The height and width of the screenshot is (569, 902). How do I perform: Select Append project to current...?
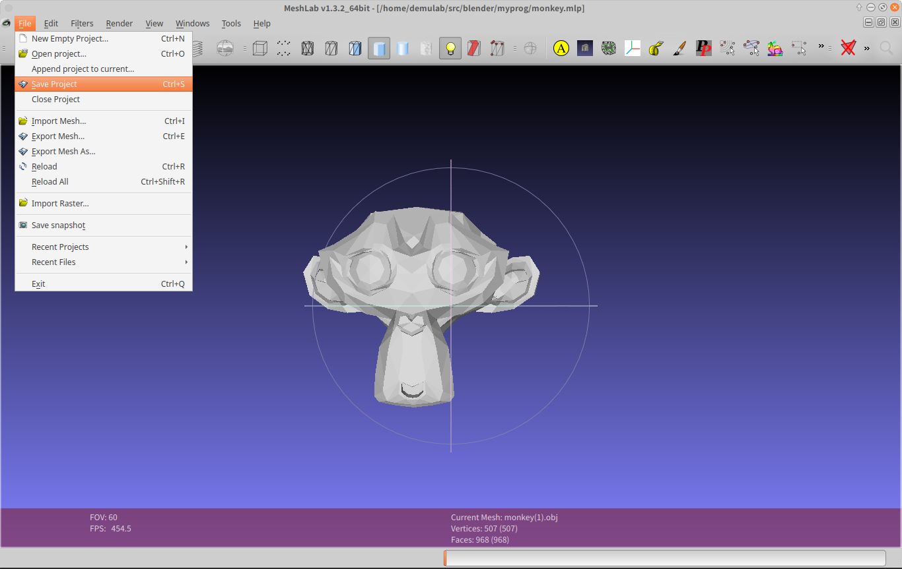(104, 69)
